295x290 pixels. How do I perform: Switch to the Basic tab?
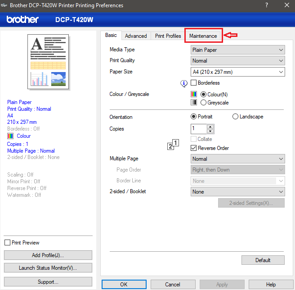click(x=111, y=35)
